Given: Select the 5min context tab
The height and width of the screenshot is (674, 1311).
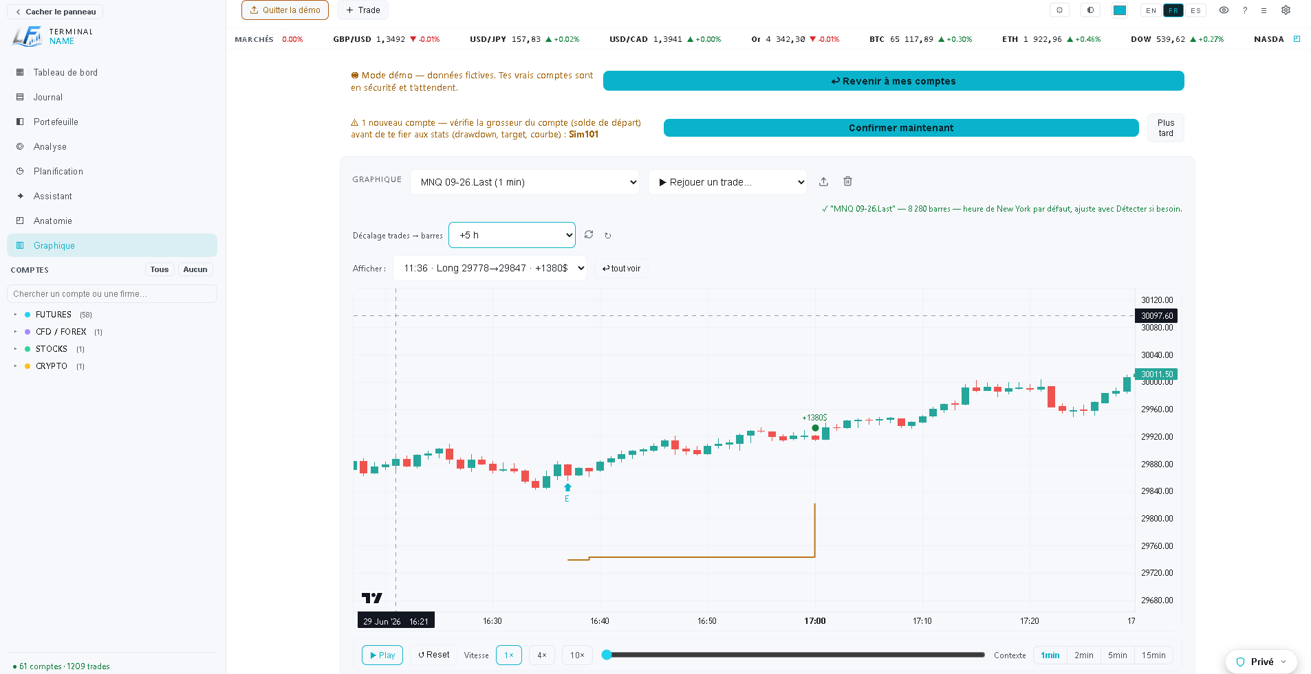Looking at the screenshot, I should point(1118,655).
